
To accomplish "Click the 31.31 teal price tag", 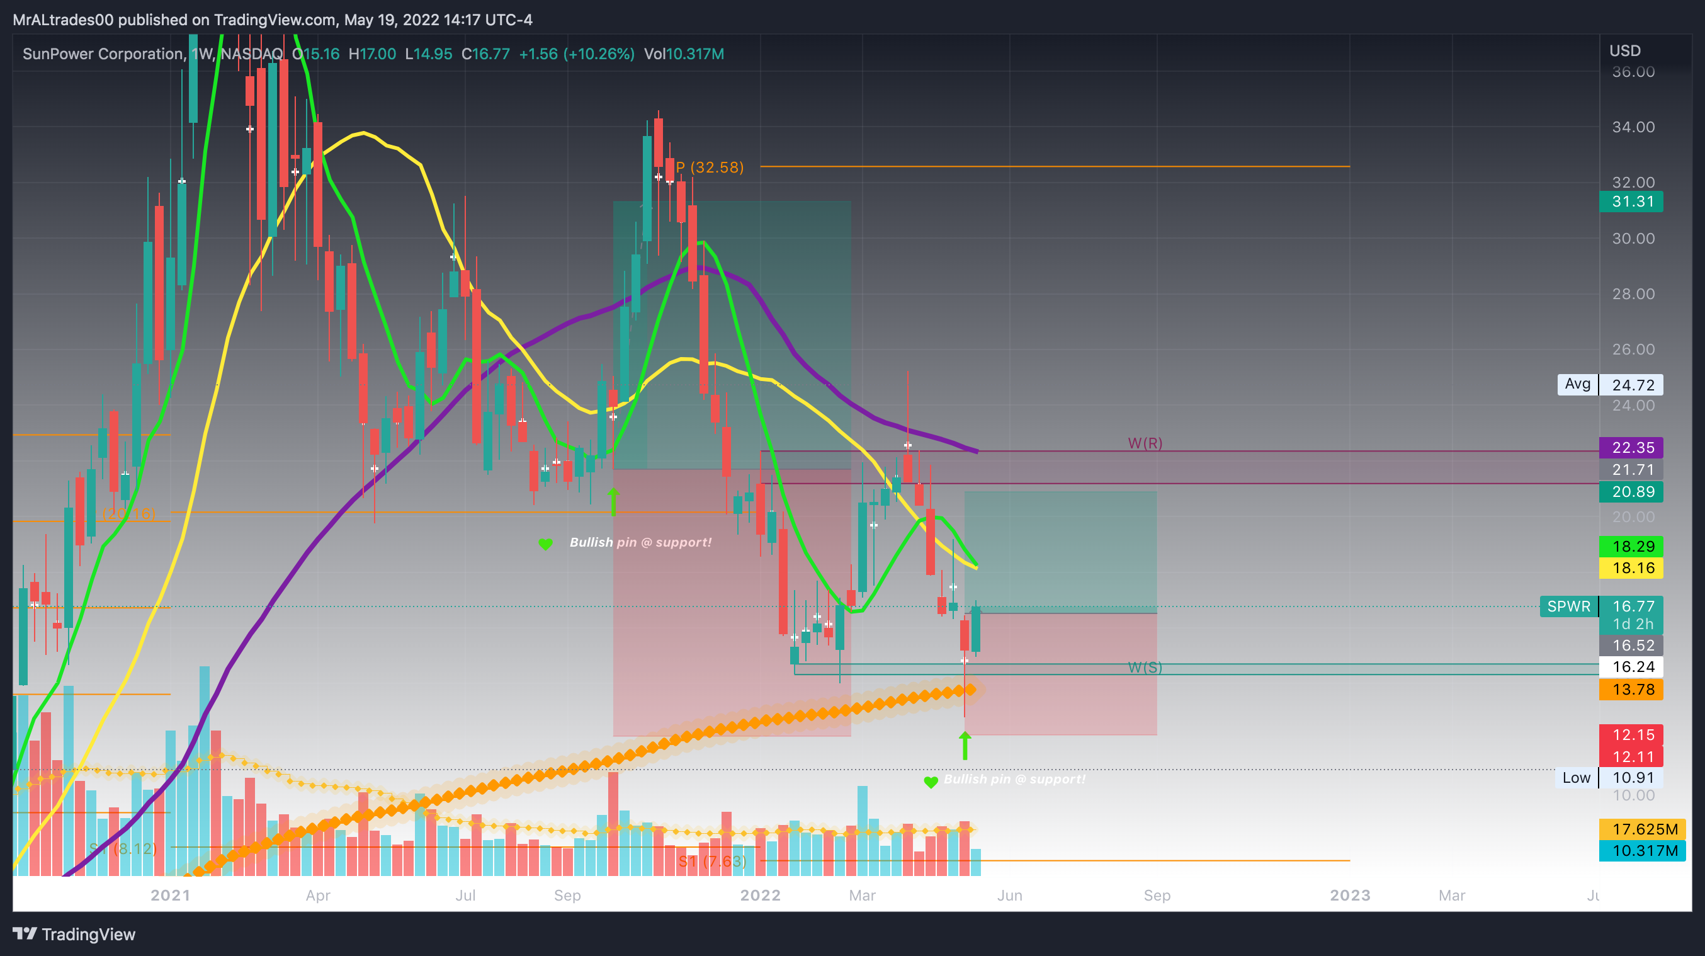I will tap(1631, 202).
